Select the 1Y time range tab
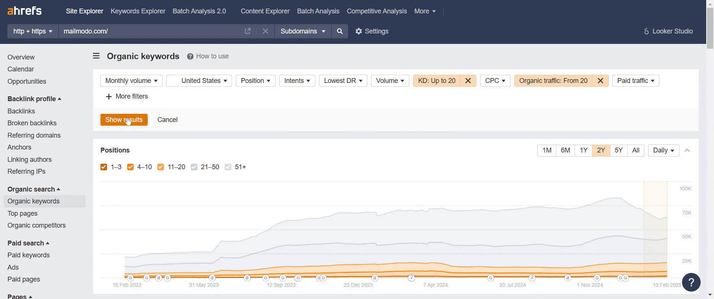The image size is (714, 299). (583, 150)
